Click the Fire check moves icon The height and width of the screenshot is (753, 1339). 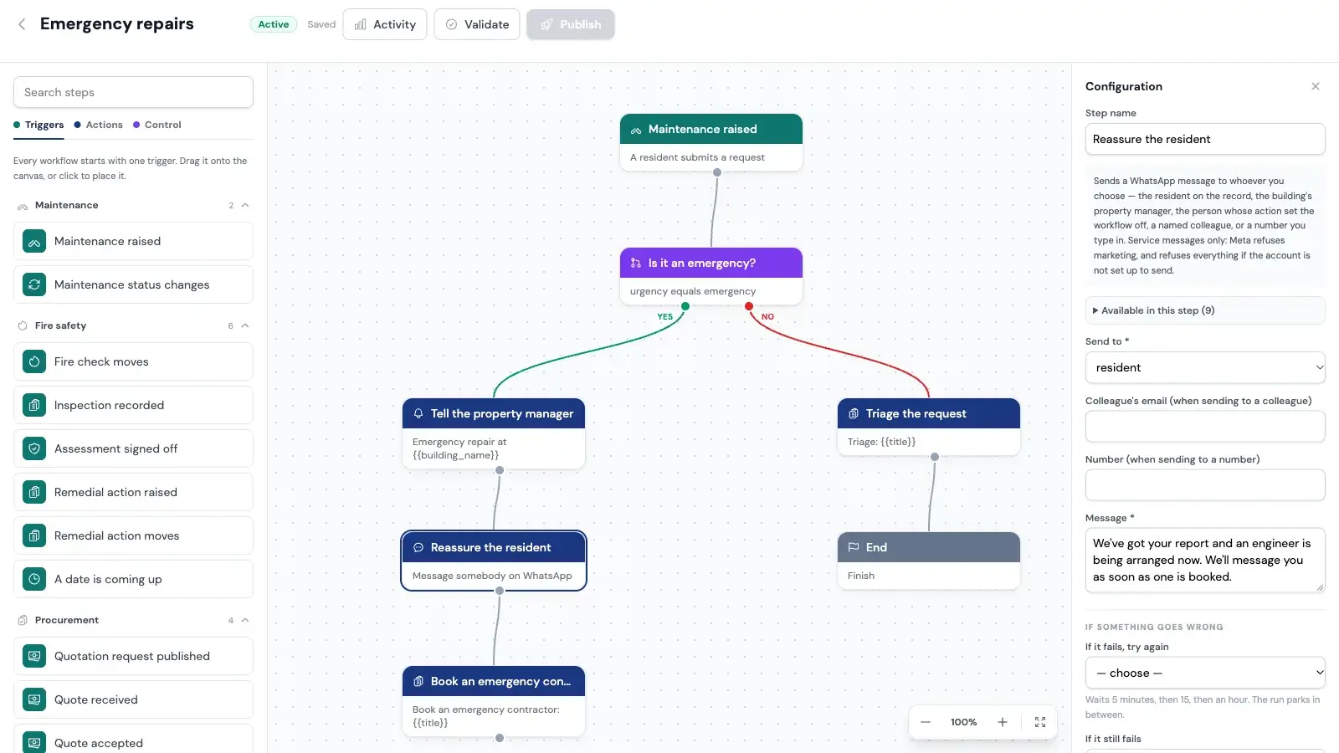[x=34, y=361]
